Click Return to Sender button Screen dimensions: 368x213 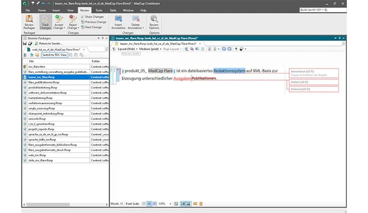(48, 44)
